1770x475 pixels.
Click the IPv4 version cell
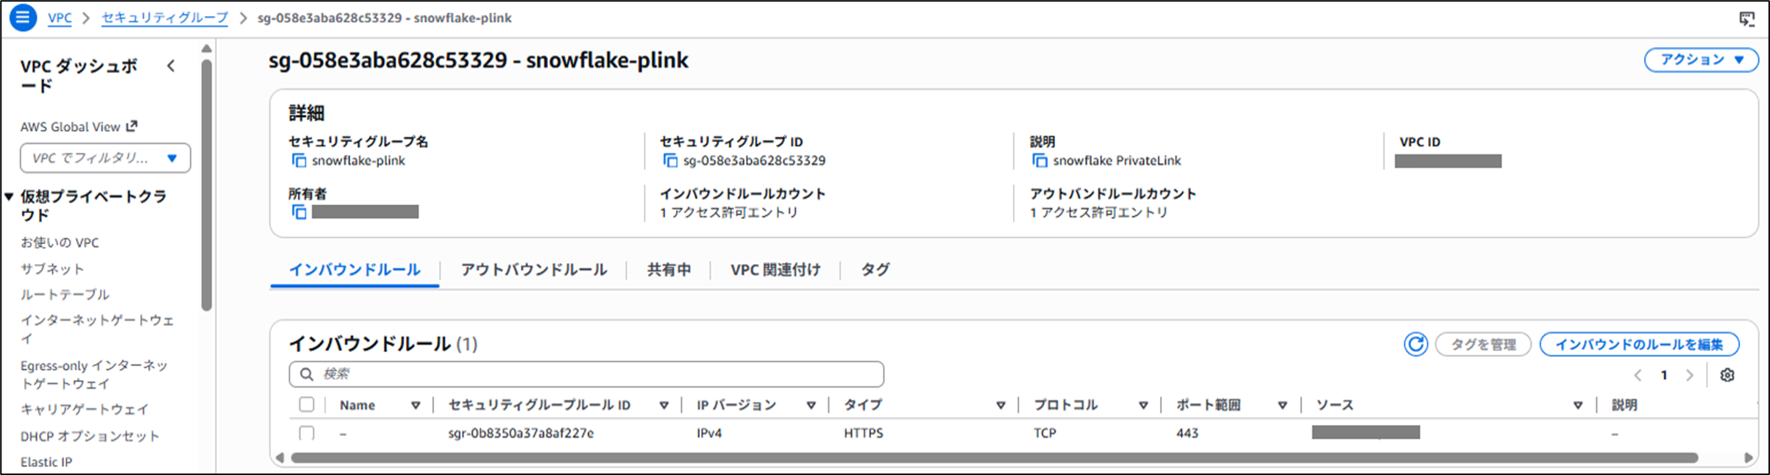pyautogui.click(x=709, y=433)
